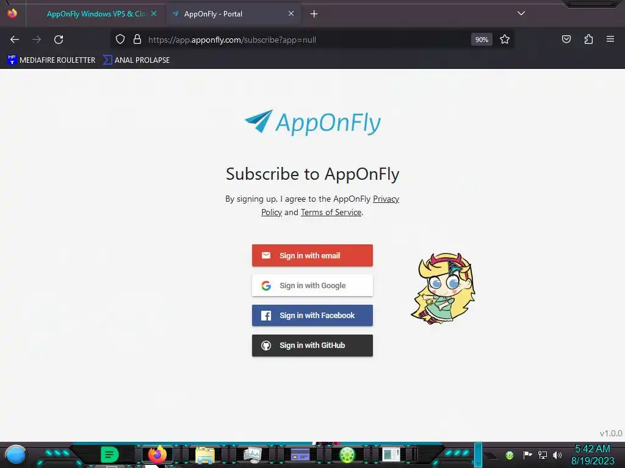
Task: Go back to the previous page
Action: (15, 40)
